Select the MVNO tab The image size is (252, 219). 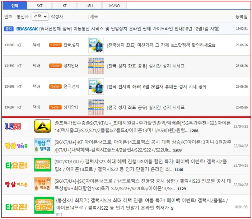pos(115,6)
